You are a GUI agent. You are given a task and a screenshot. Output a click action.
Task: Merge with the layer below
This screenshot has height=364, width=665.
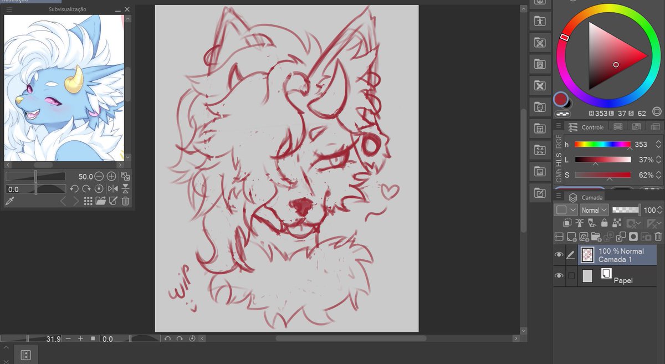[621, 237]
